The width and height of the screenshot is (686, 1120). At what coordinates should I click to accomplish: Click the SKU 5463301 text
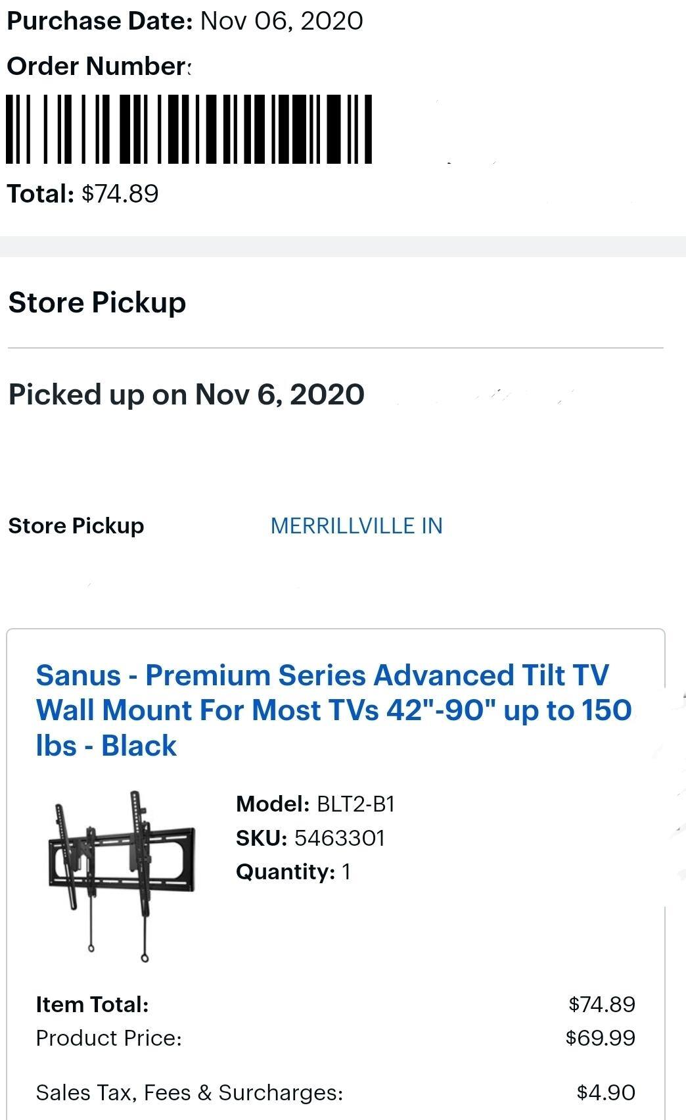click(x=310, y=838)
